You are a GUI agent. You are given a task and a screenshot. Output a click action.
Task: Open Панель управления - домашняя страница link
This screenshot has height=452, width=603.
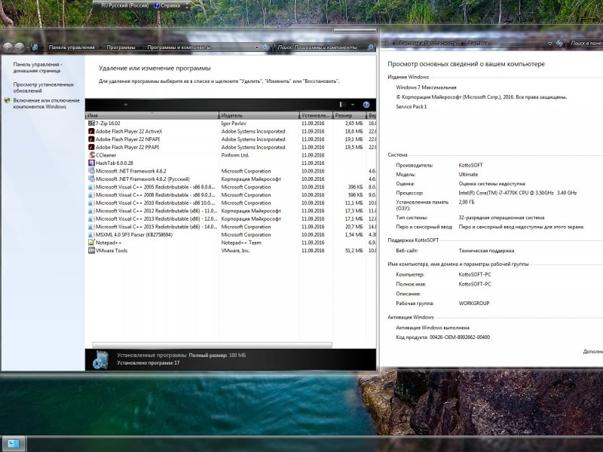coord(37,68)
